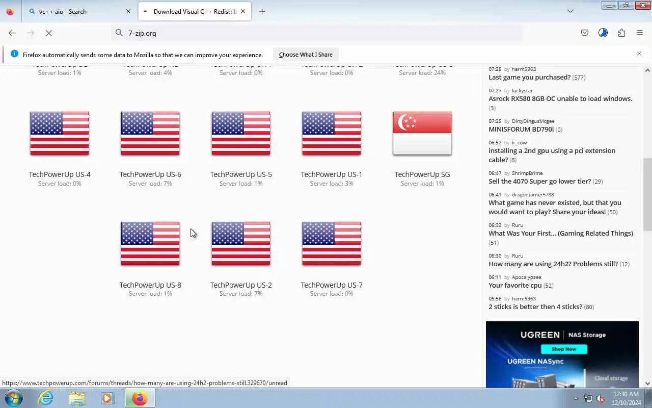Open Windows Explorer folder in taskbar
Viewport: 652px width, 408px height.
coord(77,398)
